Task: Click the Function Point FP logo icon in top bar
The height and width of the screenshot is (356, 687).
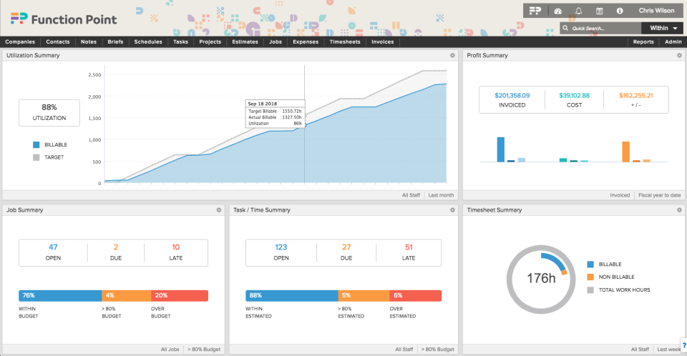Action: click(x=535, y=11)
